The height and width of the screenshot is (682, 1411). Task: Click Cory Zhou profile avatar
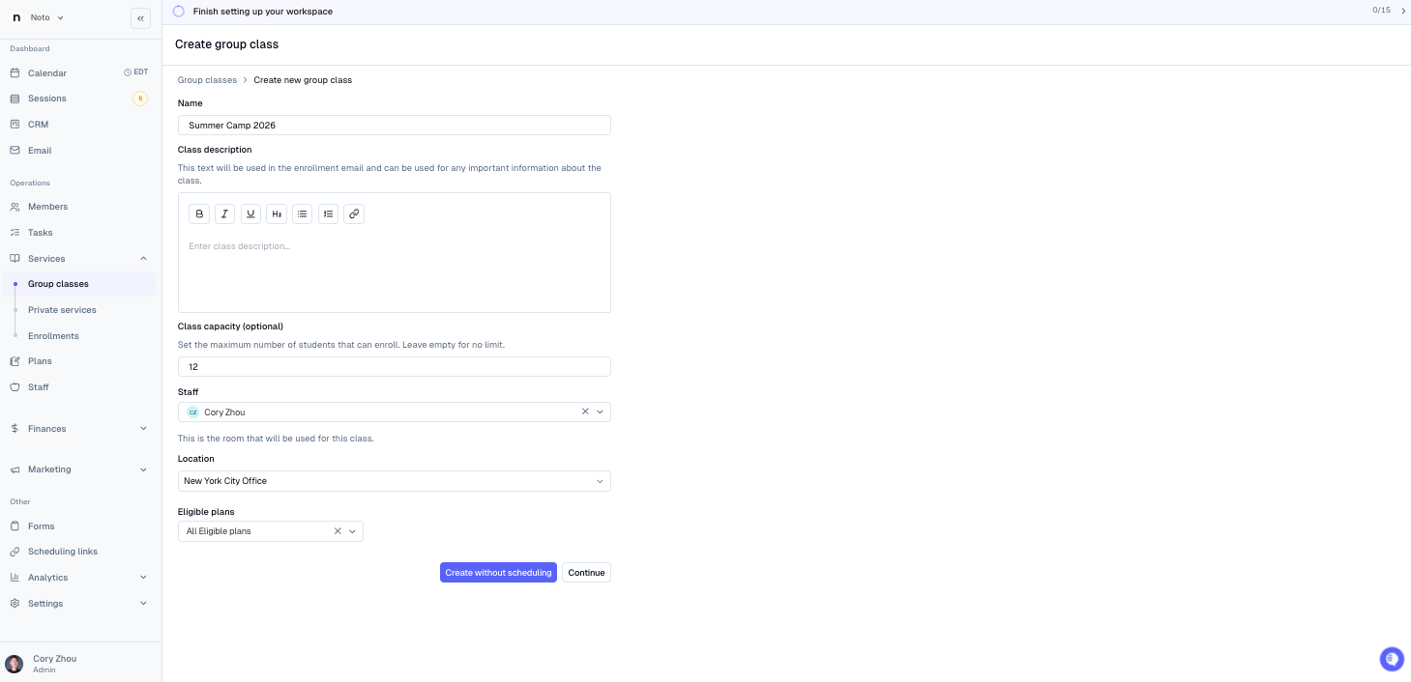(x=15, y=664)
